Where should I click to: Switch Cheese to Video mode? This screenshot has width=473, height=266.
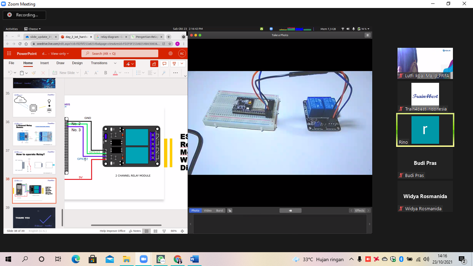point(208,211)
